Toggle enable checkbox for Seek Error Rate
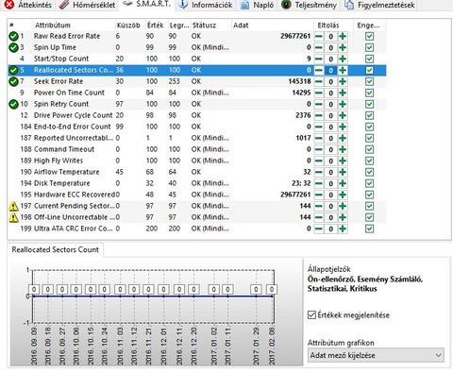 point(369,81)
